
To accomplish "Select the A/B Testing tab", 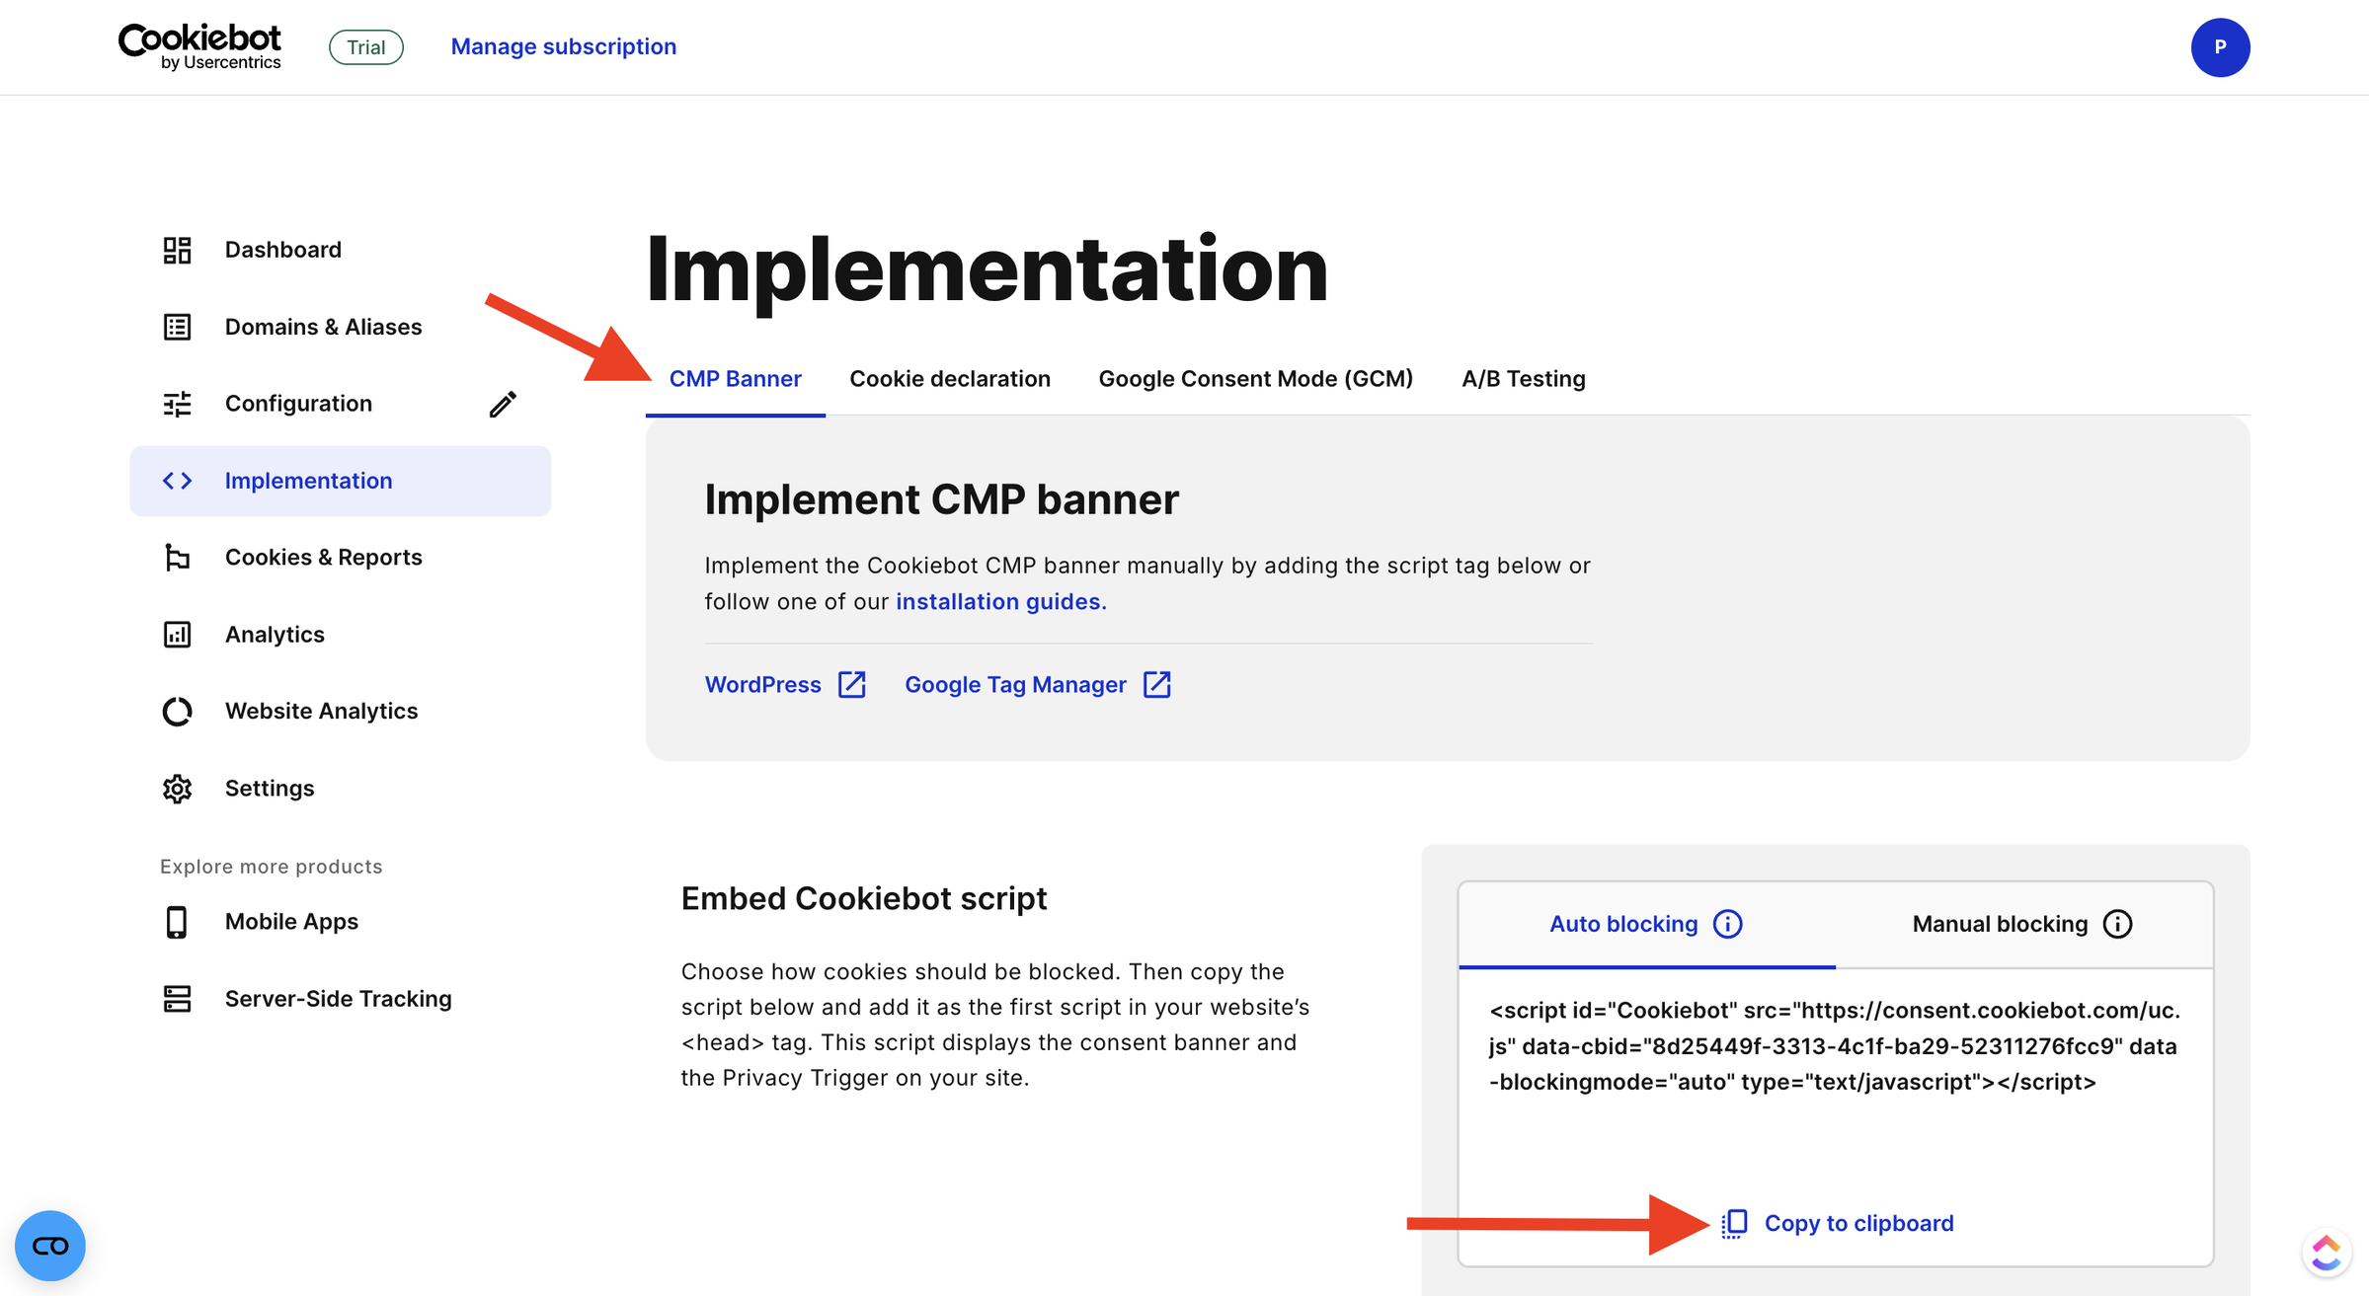I will tap(1524, 379).
